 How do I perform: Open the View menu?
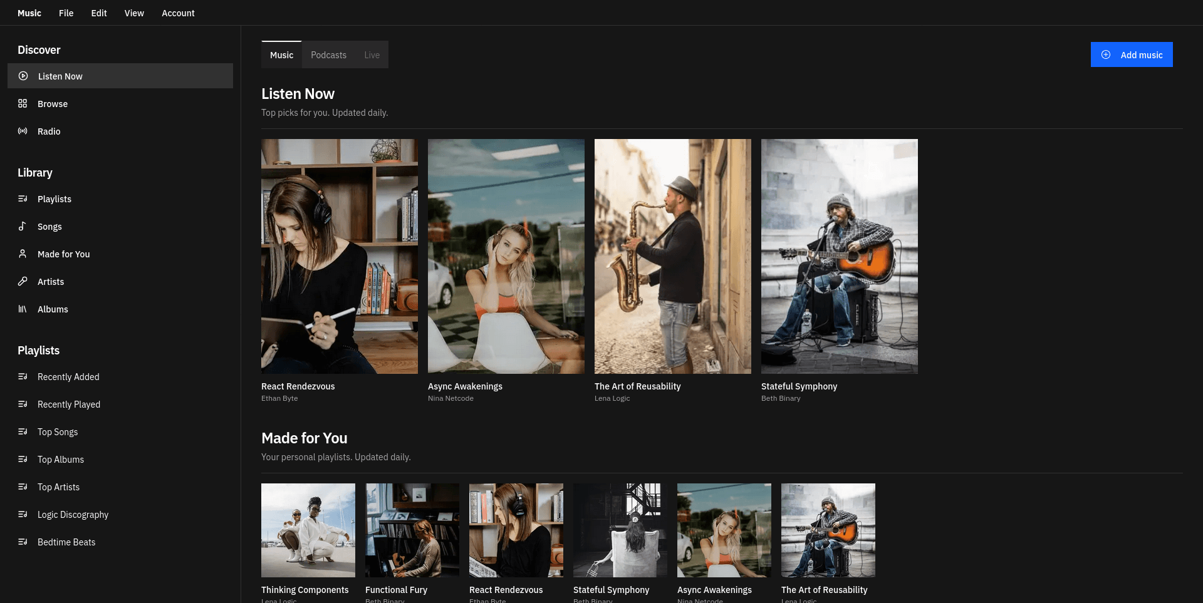click(x=134, y=13)
